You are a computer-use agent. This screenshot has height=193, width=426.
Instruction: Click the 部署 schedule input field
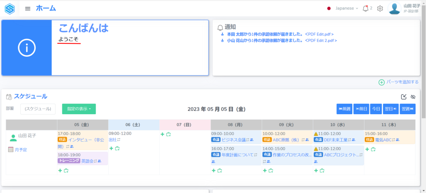[38, 109]
